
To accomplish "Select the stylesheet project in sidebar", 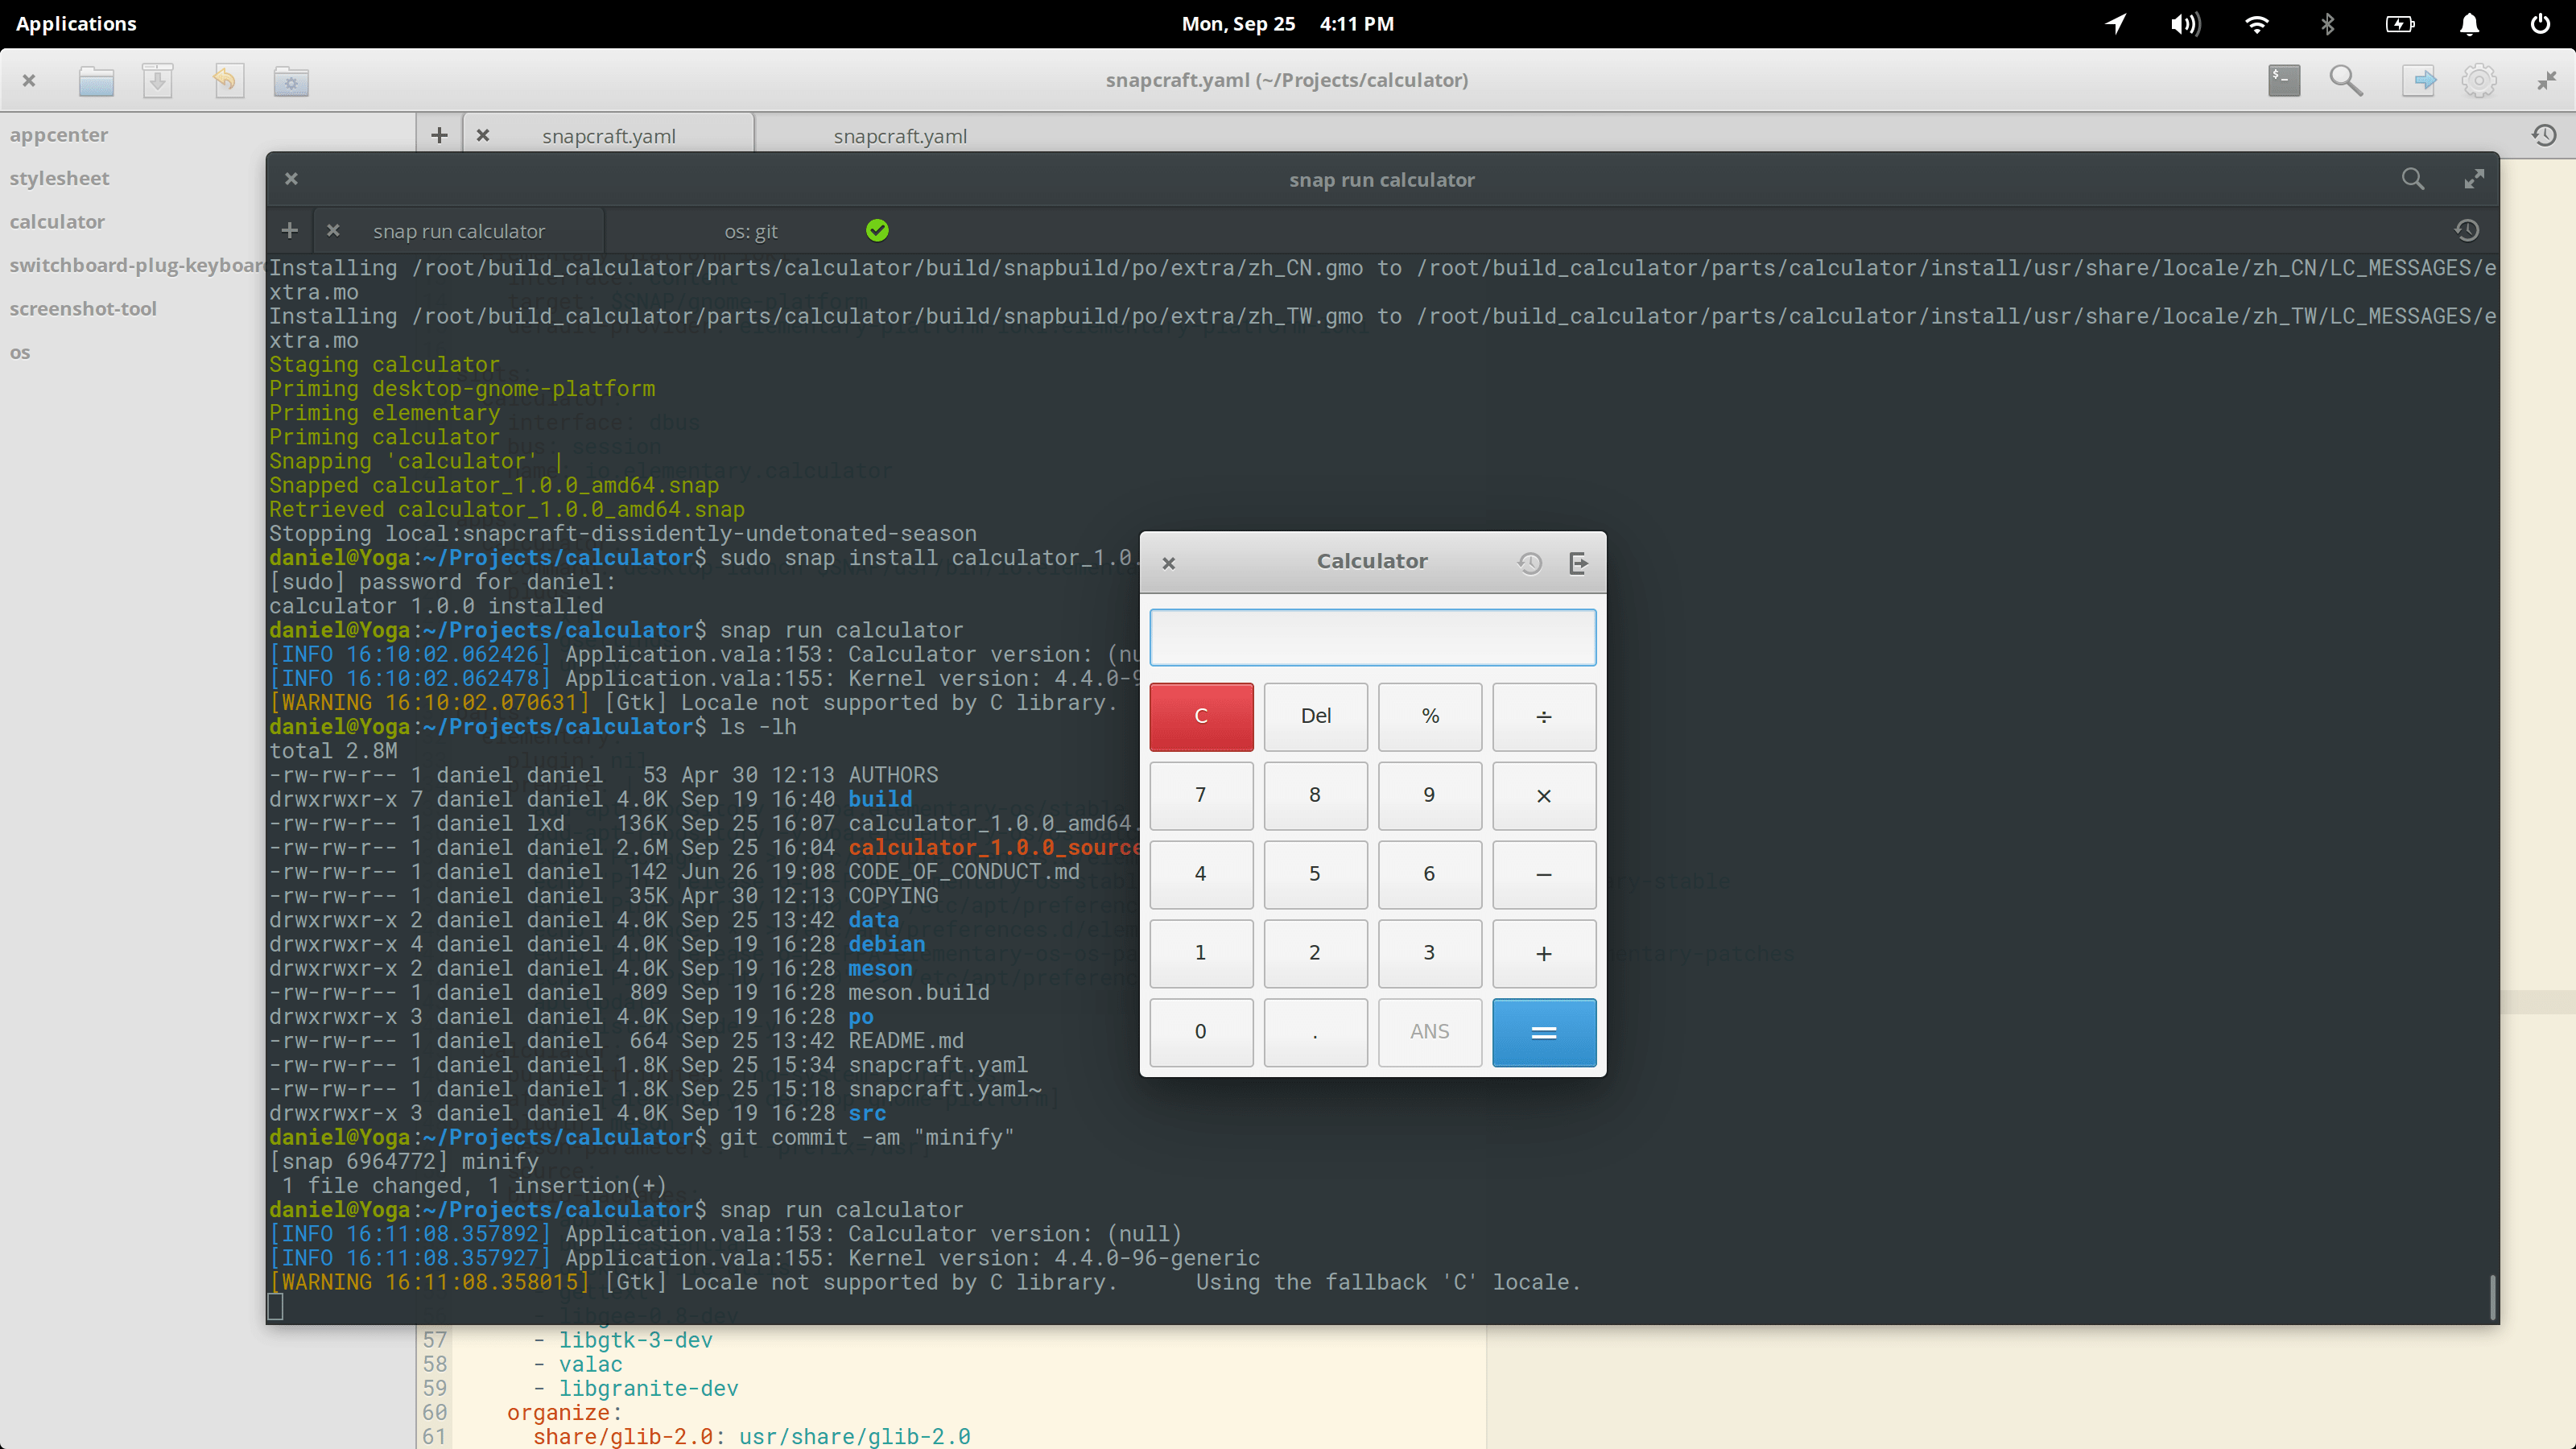I will (59, 178).
